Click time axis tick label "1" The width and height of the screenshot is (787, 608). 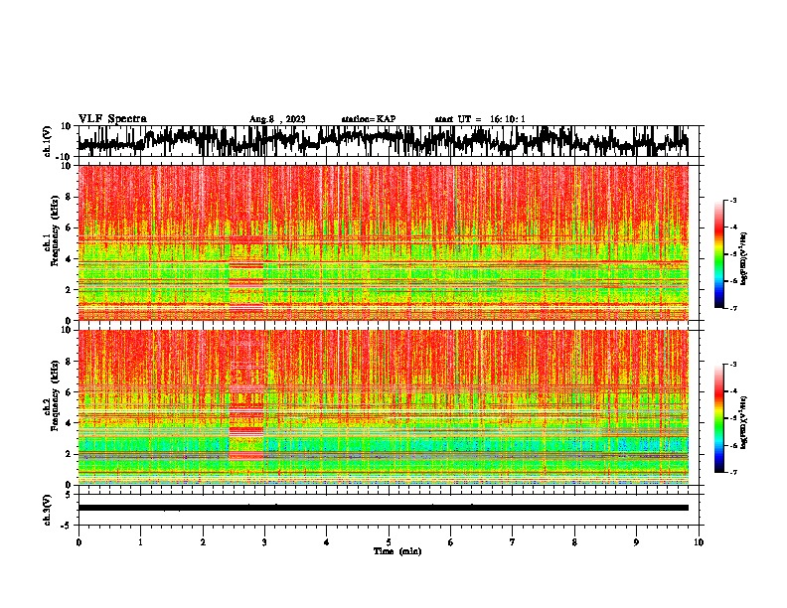(x=140, y=542)
